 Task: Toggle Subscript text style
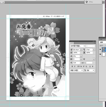tap(86, 67)
